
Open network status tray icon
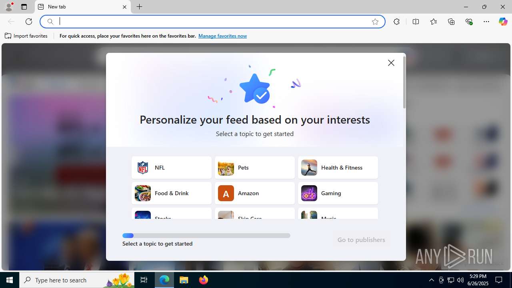pyautogui.click(x=451, y=280)
